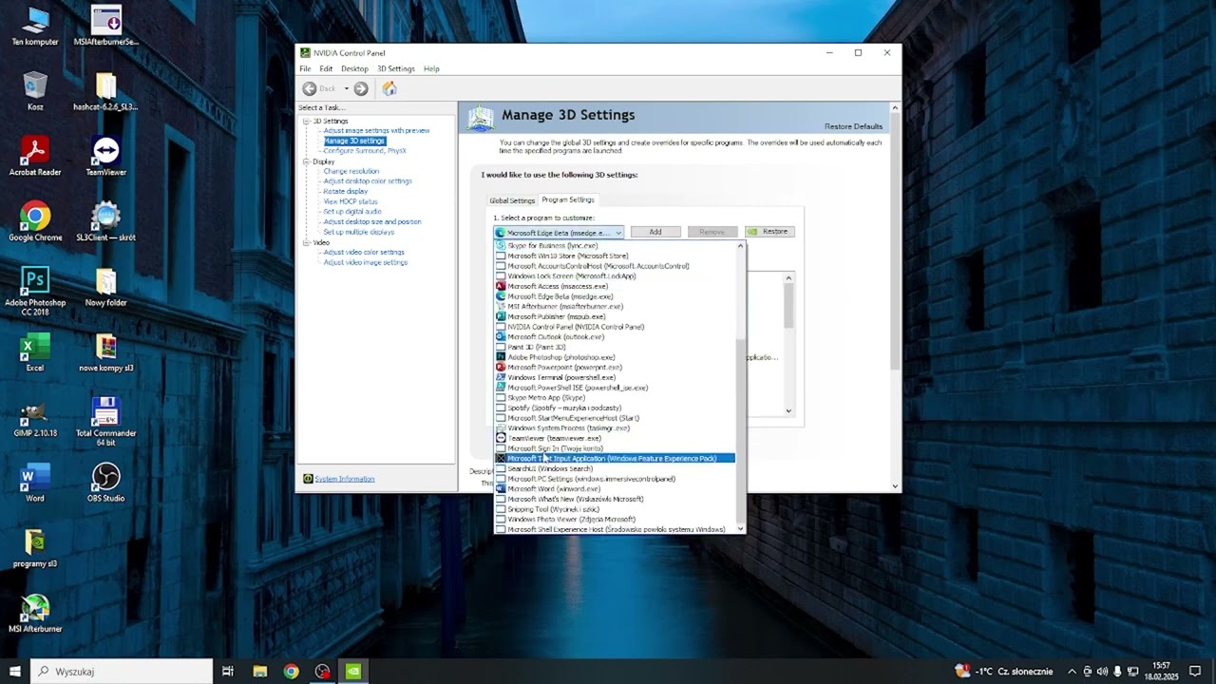The width and height of the screenshot is (1216, 684).
Task: Click the Back arrow button
Action: pos(310,88)
